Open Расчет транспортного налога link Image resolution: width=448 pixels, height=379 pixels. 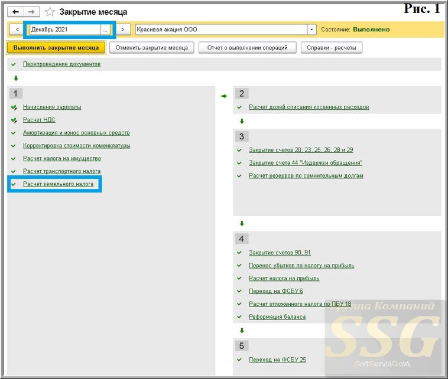[61, 171]
